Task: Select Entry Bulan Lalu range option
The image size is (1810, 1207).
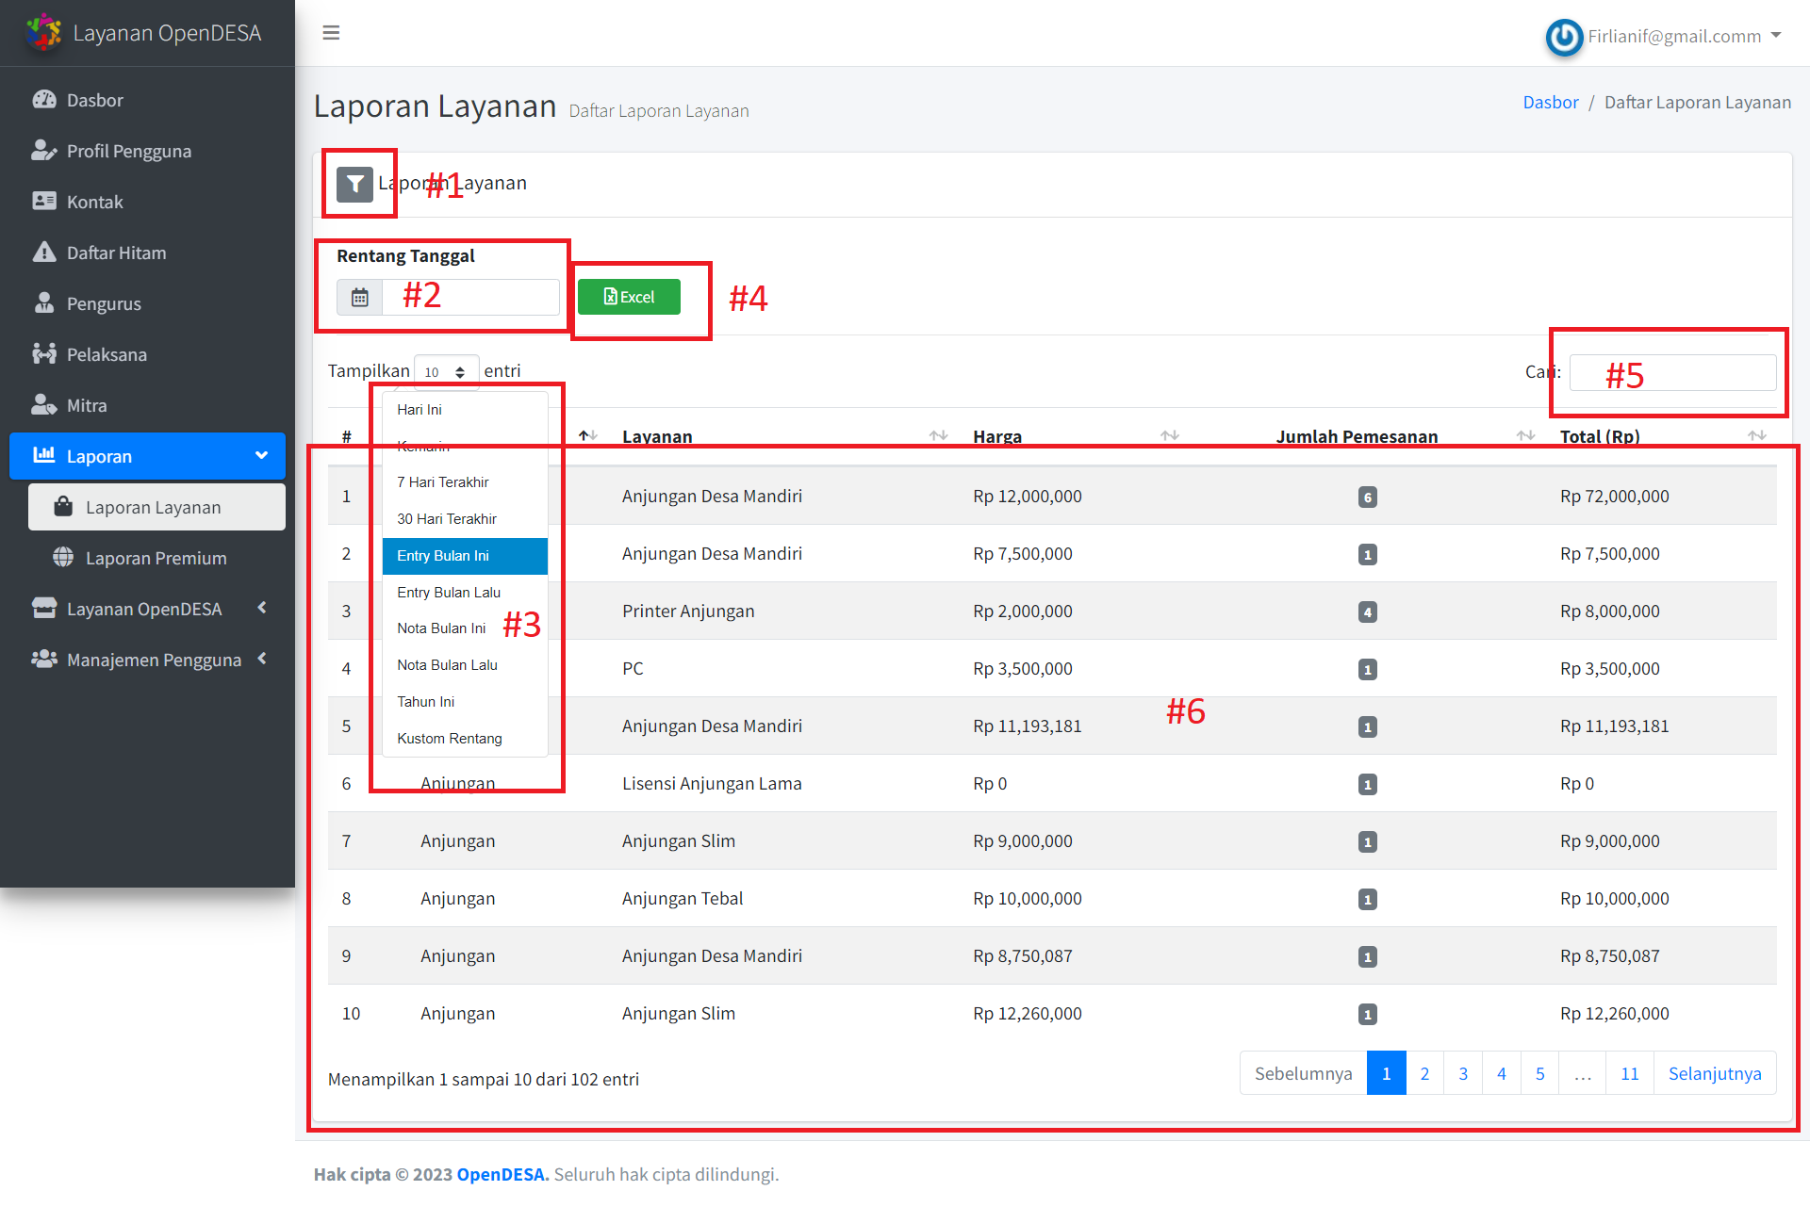Action: point(465,593)
